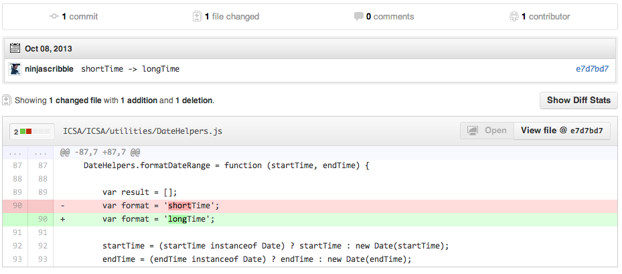Click the ninjascribble username link
Screen dimensions: 622x274
point(50,69)
